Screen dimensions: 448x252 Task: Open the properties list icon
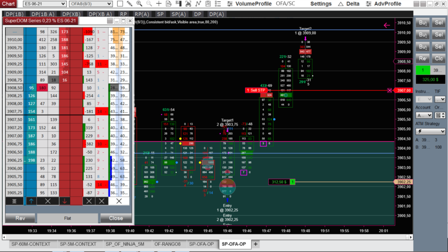(218, 3)
